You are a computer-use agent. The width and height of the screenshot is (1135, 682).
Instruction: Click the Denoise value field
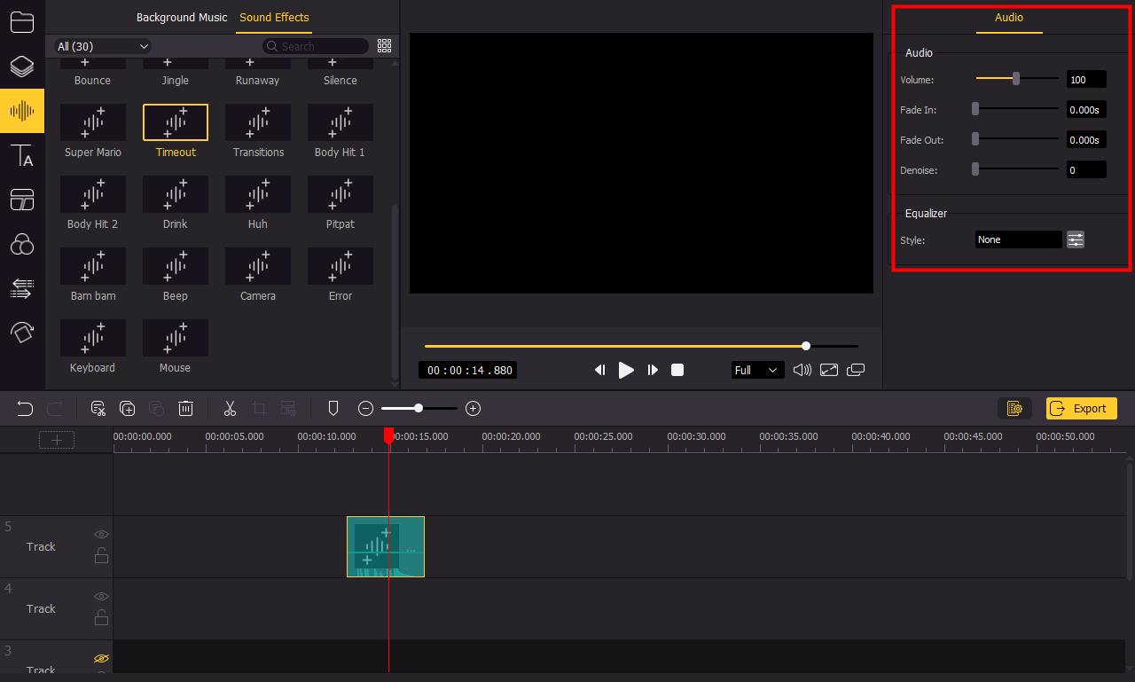click(1086, 169)
